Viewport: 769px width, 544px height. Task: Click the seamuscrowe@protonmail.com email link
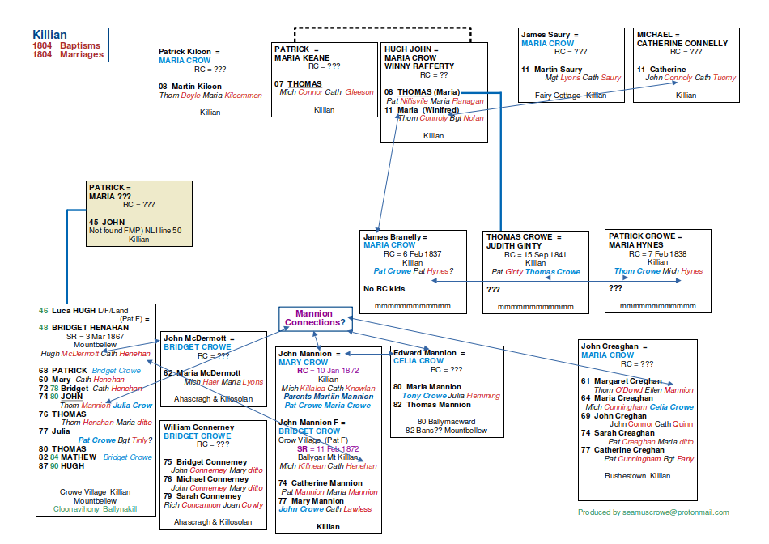[653, 512]
